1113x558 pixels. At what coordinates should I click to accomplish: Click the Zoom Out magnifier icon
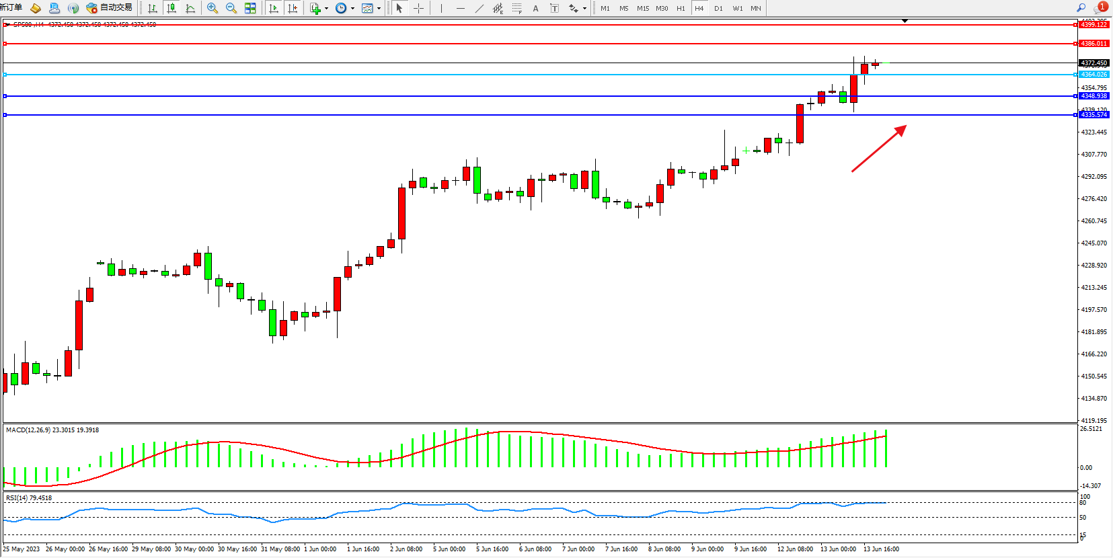coord(231,8)
